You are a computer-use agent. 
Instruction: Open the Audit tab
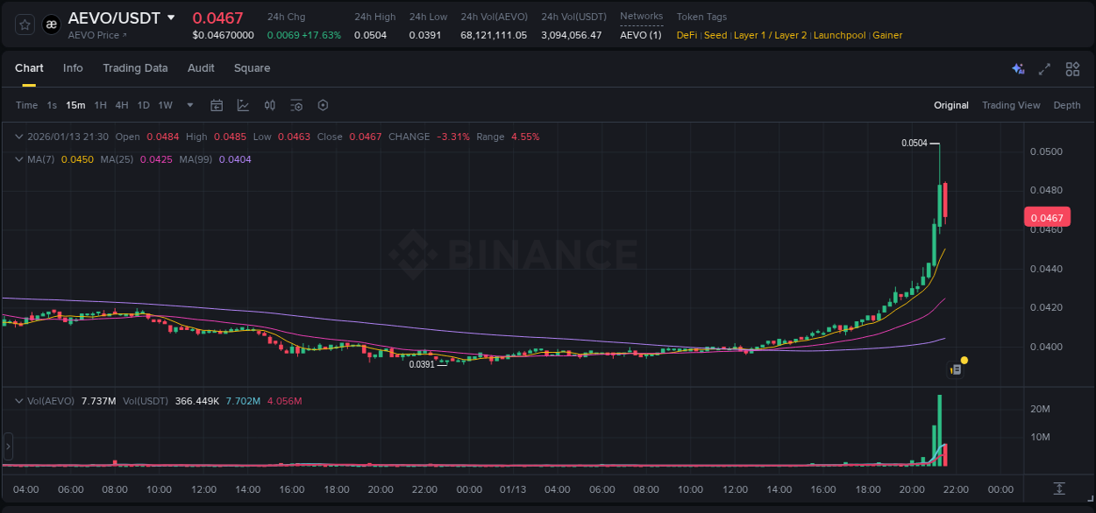click(201, 68)
